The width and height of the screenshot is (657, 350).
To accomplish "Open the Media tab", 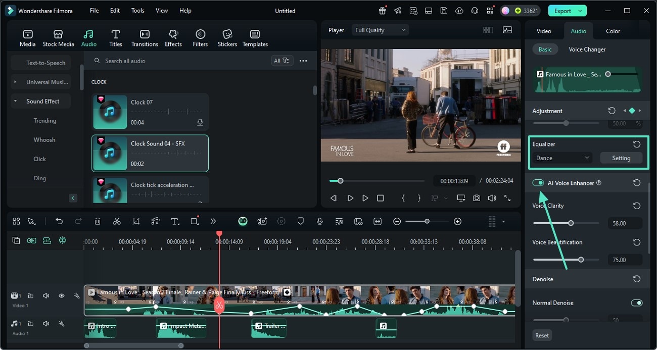I will tap(27, 38).
